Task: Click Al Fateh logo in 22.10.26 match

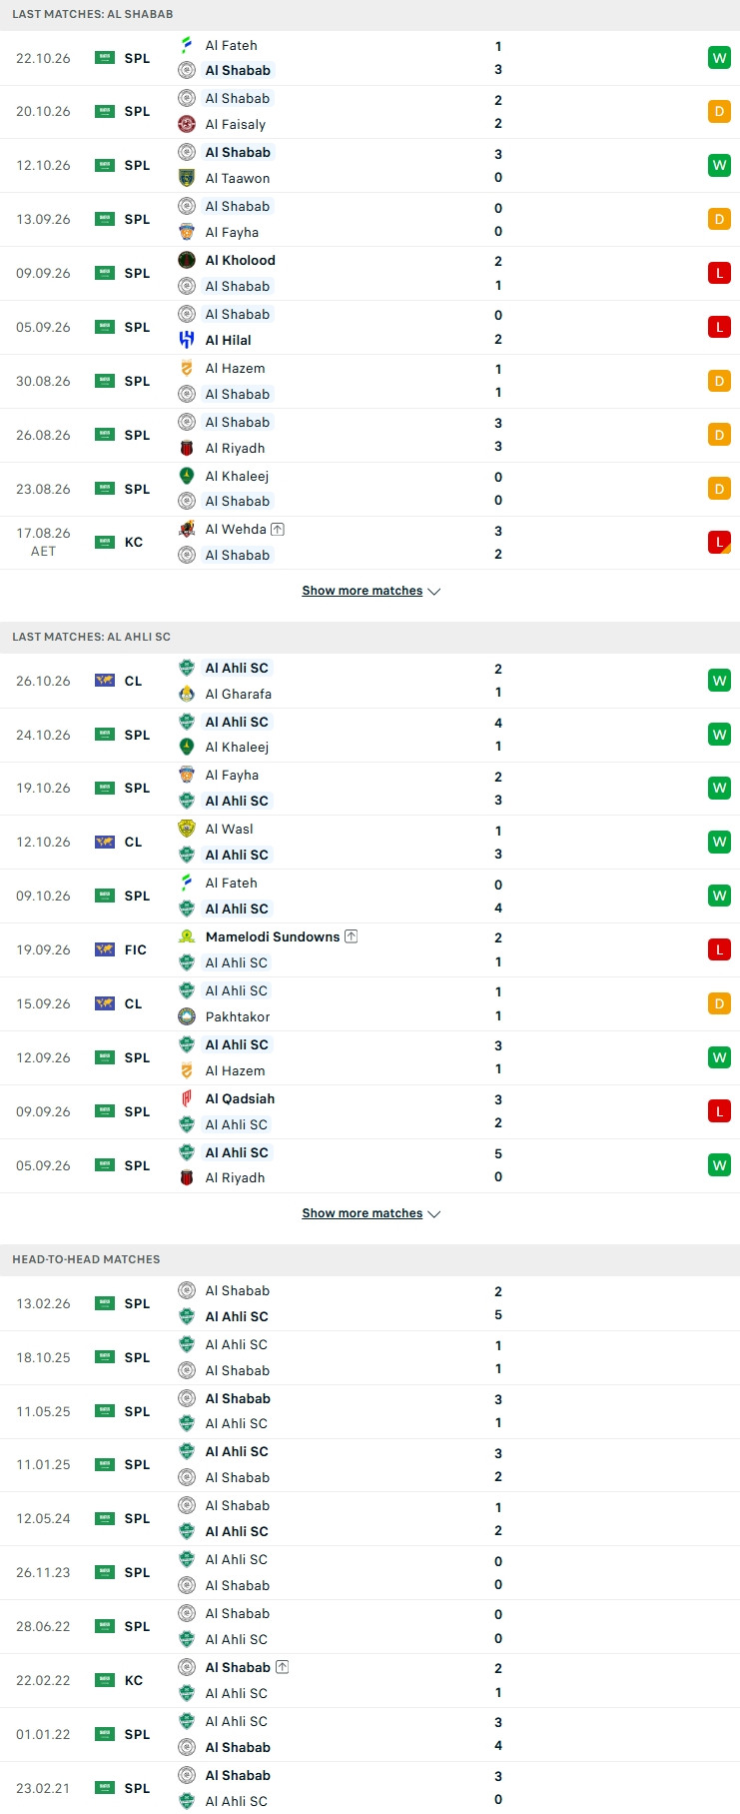Action: pos(187,45)
